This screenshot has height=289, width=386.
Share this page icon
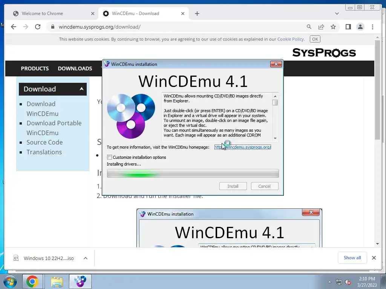(x=321, y=27)
